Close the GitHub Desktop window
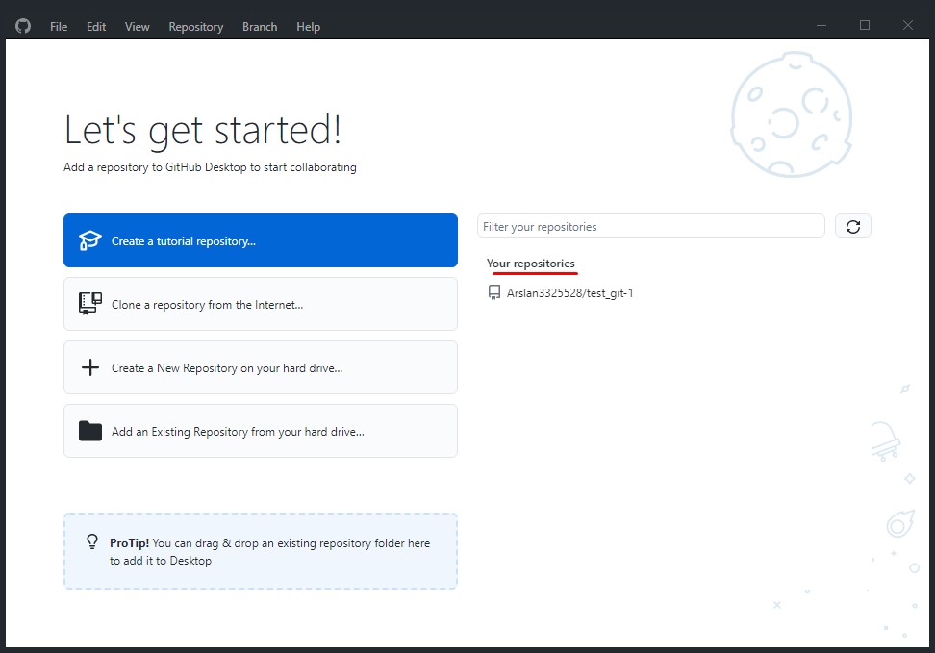The image size is (935, 653). 907,26
